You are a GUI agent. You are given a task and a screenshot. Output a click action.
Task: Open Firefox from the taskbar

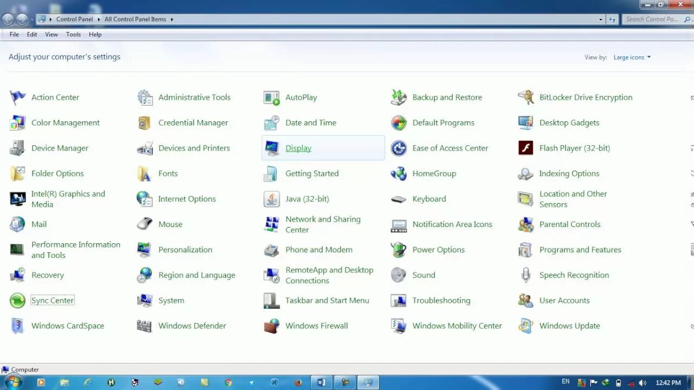[x=298, y=382]
